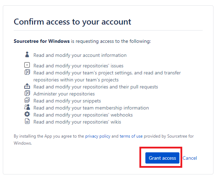Click 'Read and modify your account information' text

(x=80, y=55)
